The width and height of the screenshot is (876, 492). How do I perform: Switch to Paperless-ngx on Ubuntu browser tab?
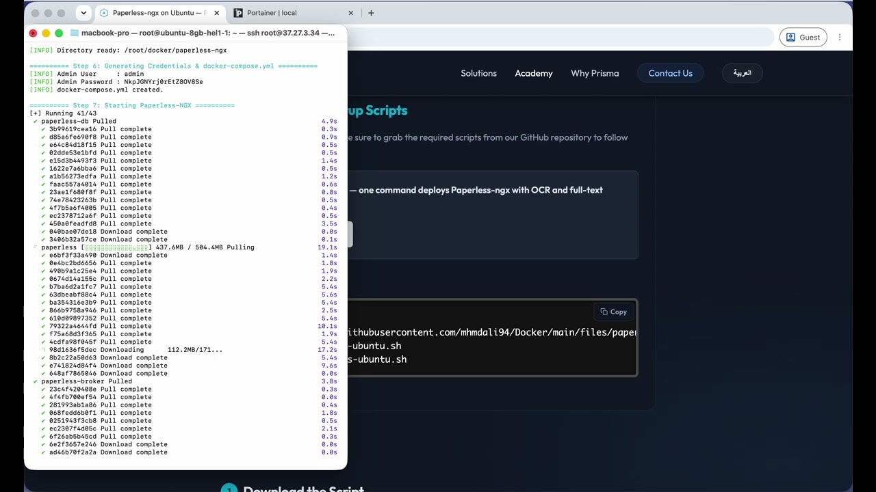pyautogui.click(x=159, y=13)
